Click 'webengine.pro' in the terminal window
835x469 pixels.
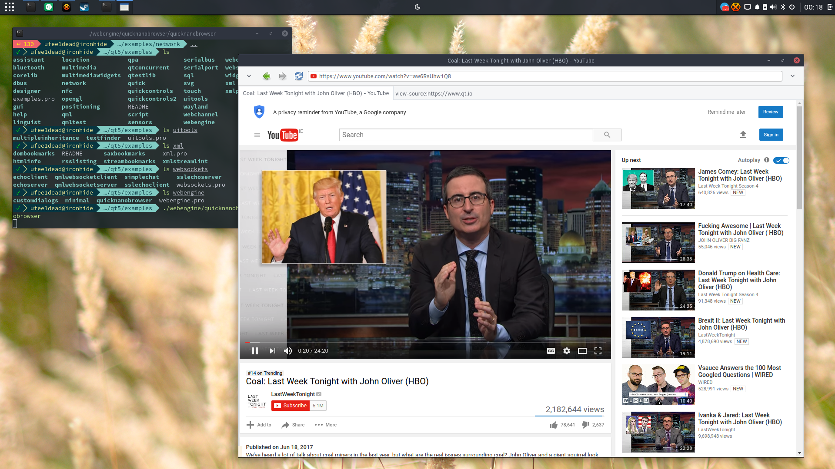tap(181, 200)
